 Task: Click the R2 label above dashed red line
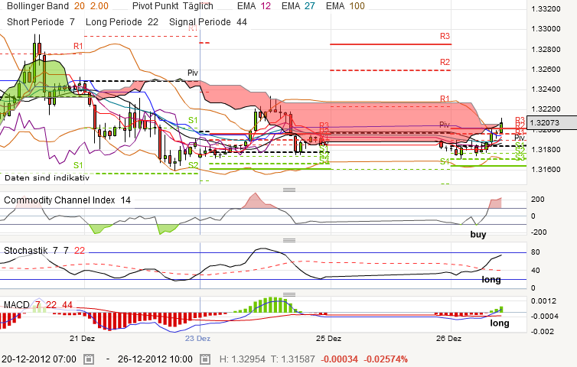(x=445, y=62)
